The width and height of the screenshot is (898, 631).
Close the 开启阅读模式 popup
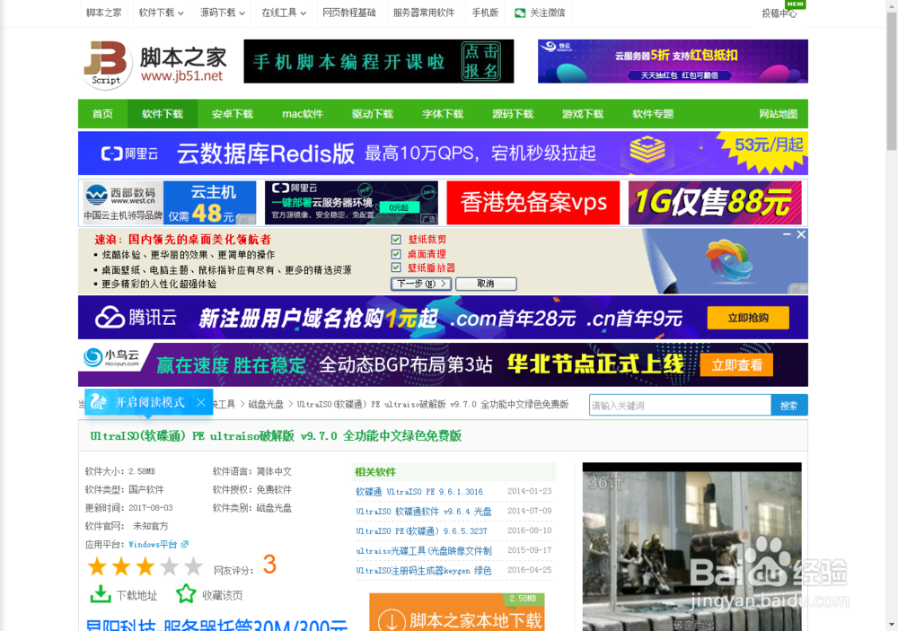coord(201,402)
